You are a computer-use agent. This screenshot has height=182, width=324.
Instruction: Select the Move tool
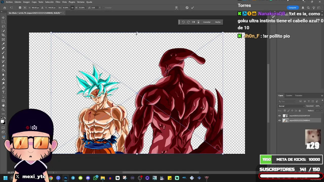pyautogui.click(x=3, y=17)
